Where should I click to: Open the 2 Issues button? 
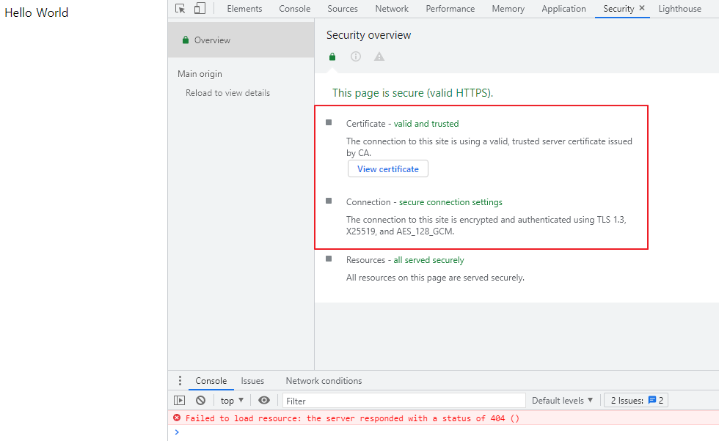635,401
